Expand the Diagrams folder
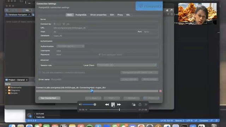Image resolution: width=226 pixels, height=127 pixels. (6, 90)
